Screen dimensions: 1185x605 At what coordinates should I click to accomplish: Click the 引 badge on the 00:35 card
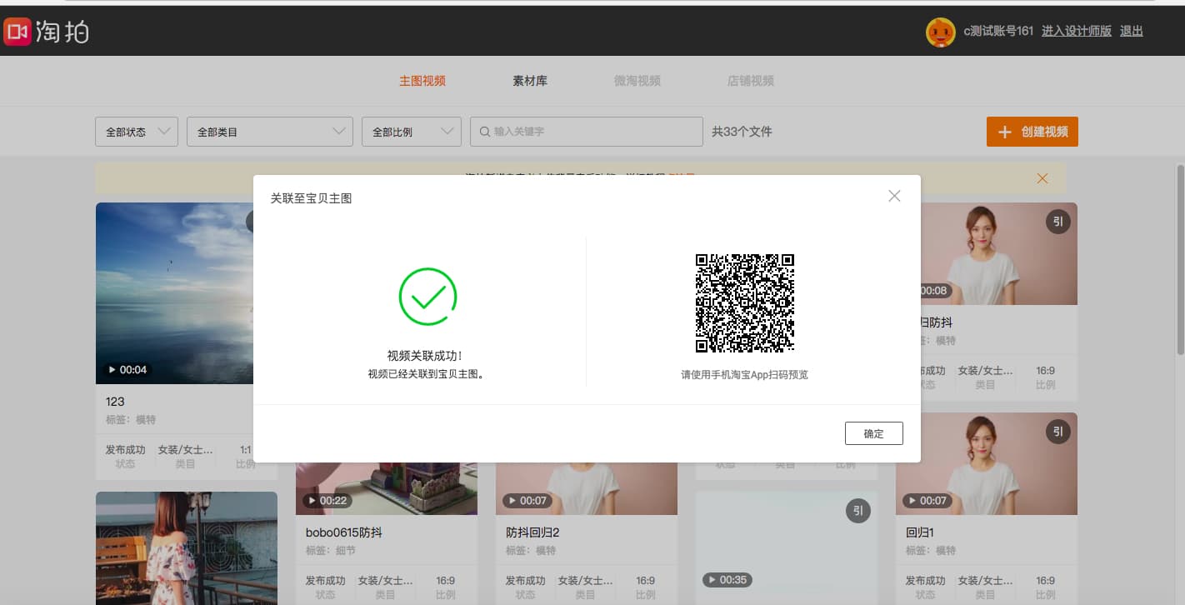pyautogui.click(x=858, y=511)
